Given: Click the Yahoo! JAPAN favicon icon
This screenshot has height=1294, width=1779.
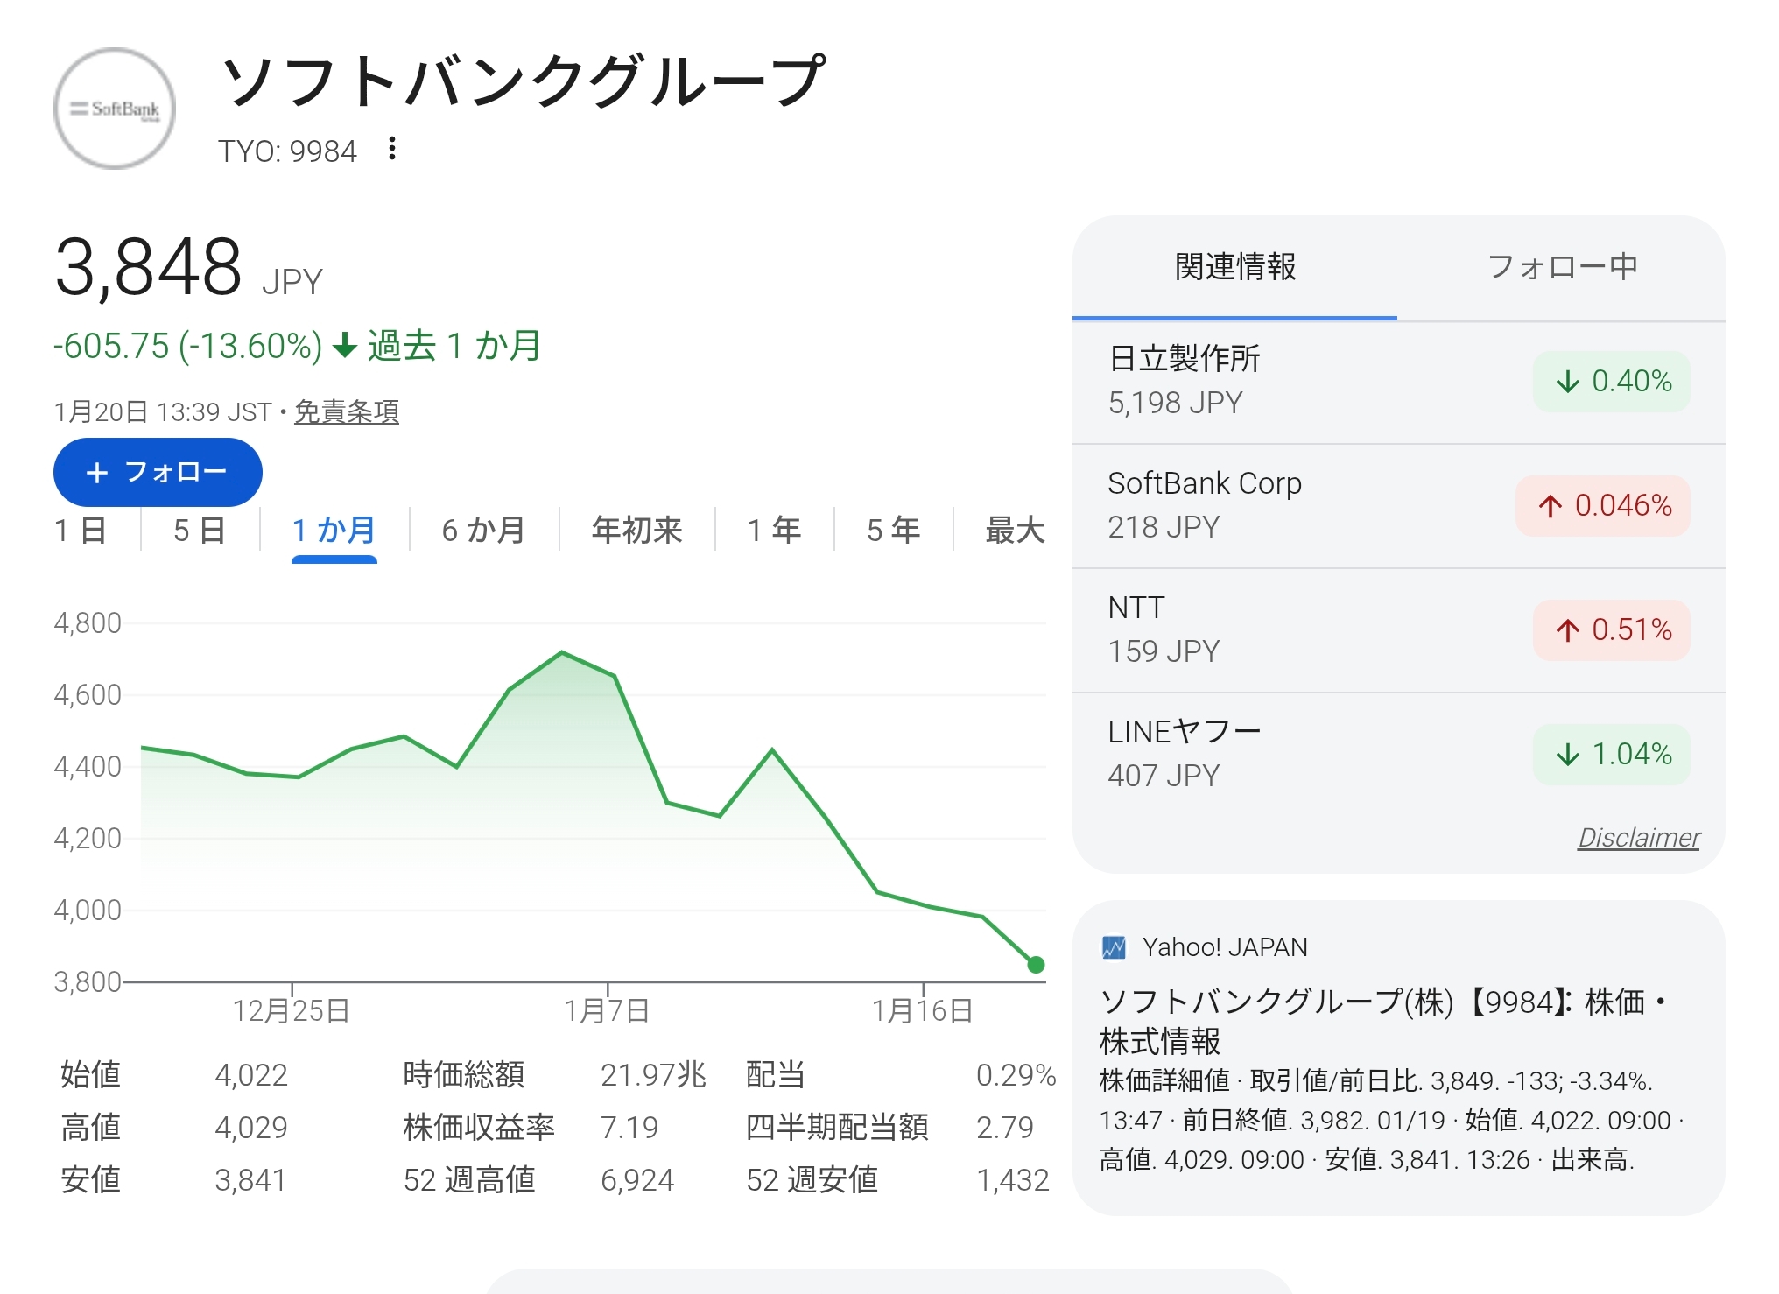Looking at the screenshot, I should (1114, 947).
